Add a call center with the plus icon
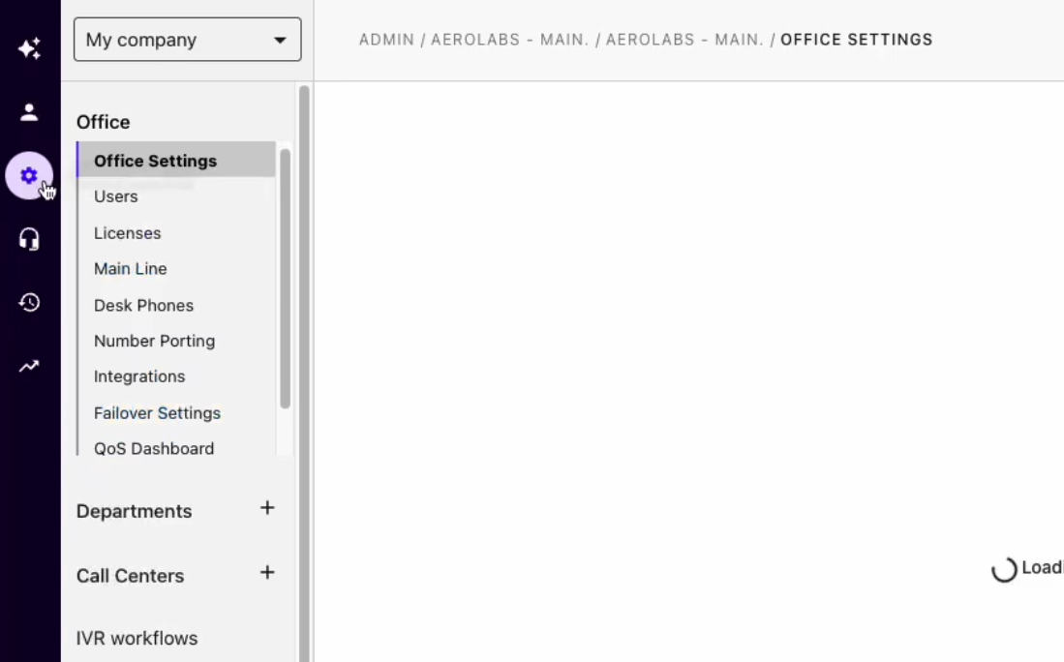 pyautogui.click(x=267, y=572)
